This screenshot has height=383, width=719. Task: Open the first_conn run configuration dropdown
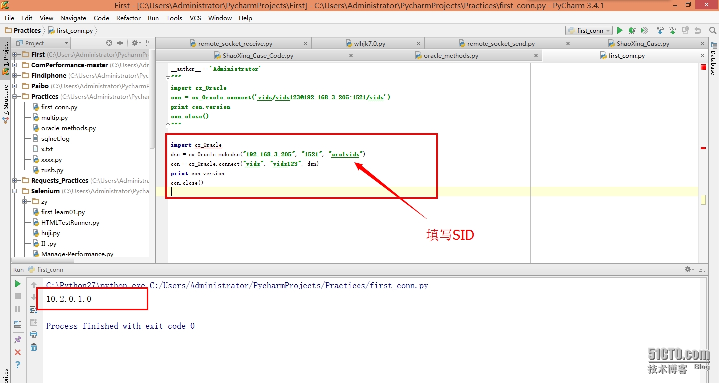click(589, 30)
